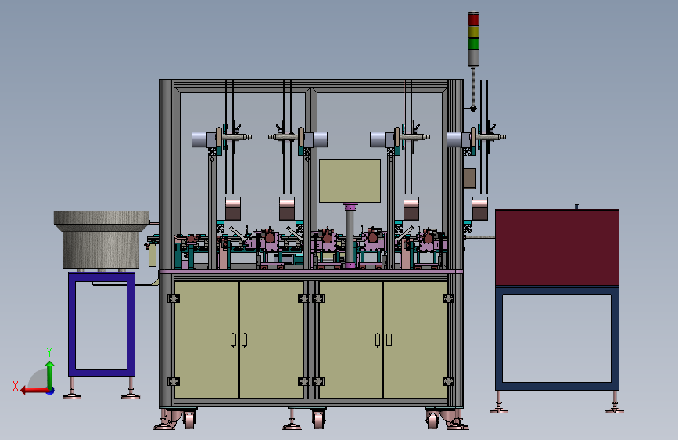This screenshot has height=440, width=678.
Task: Select the maroon enclosure on the right-side unit
Action: 557,247
